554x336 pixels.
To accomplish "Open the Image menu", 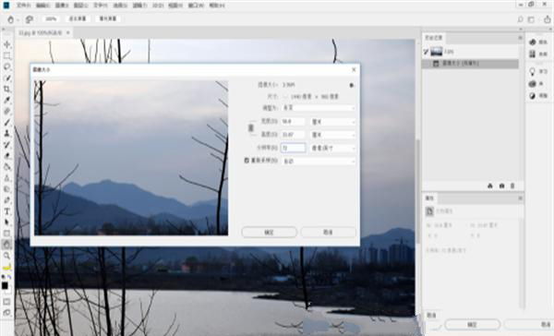I will [62, 6].
